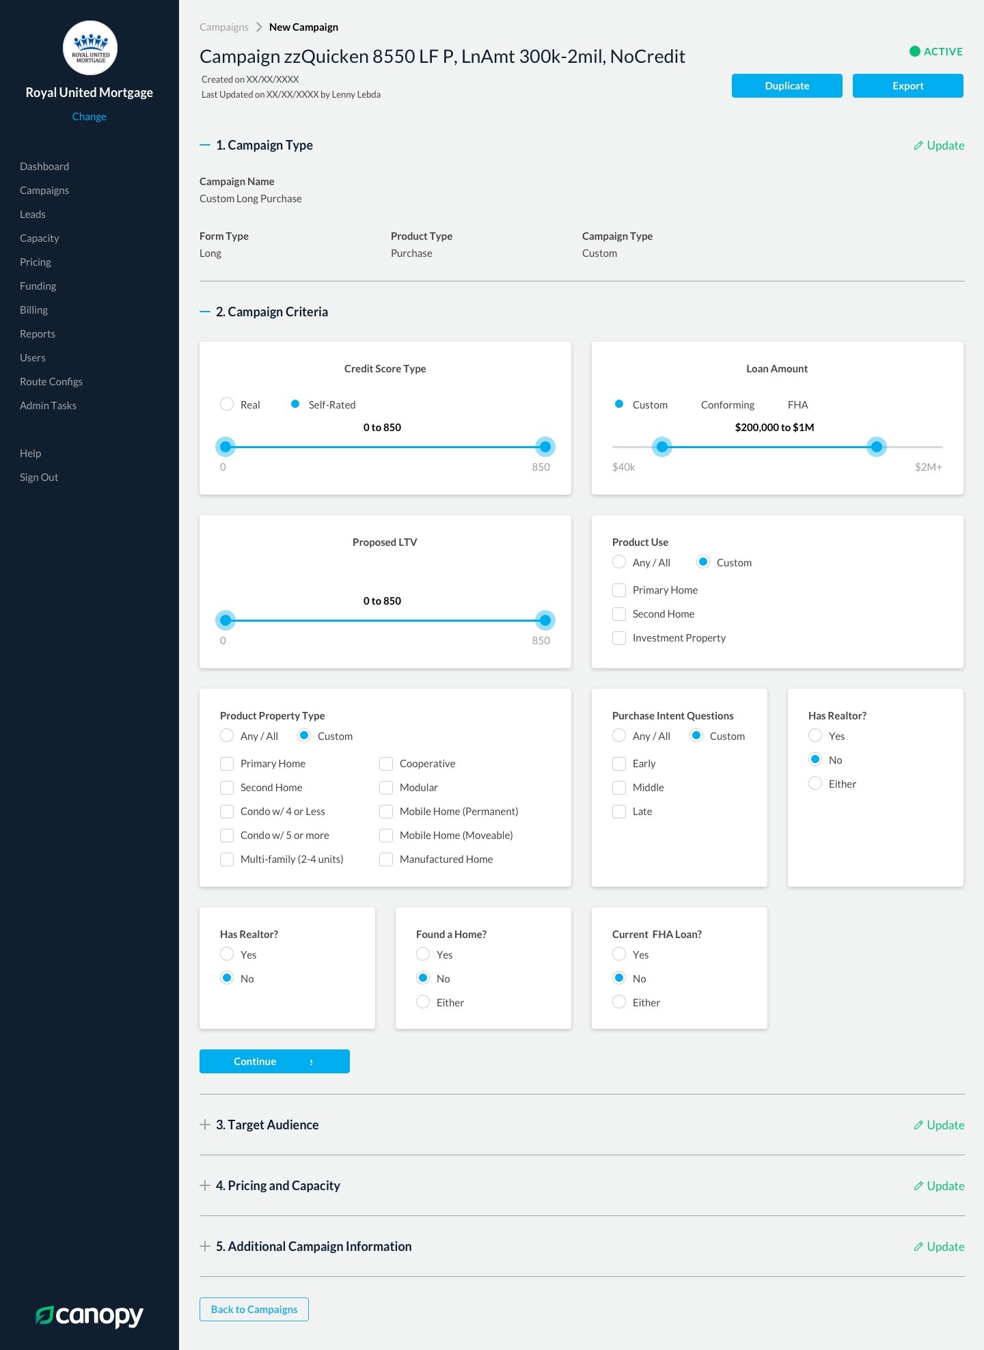Select Real credit score type
The height and width of the screenshot is (1350, 984).
point(227,404)
